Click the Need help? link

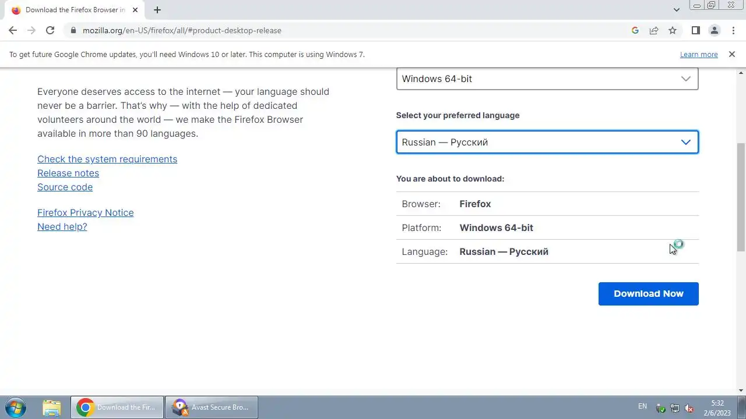pos(62,226)
